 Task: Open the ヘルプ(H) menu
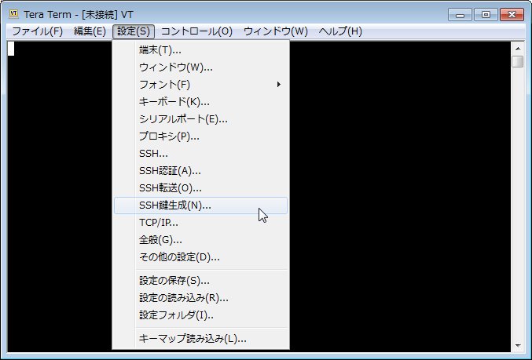(x=340, y=31)
